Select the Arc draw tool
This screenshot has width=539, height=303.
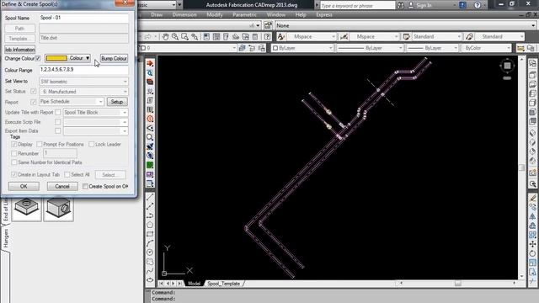click(150, 243)
